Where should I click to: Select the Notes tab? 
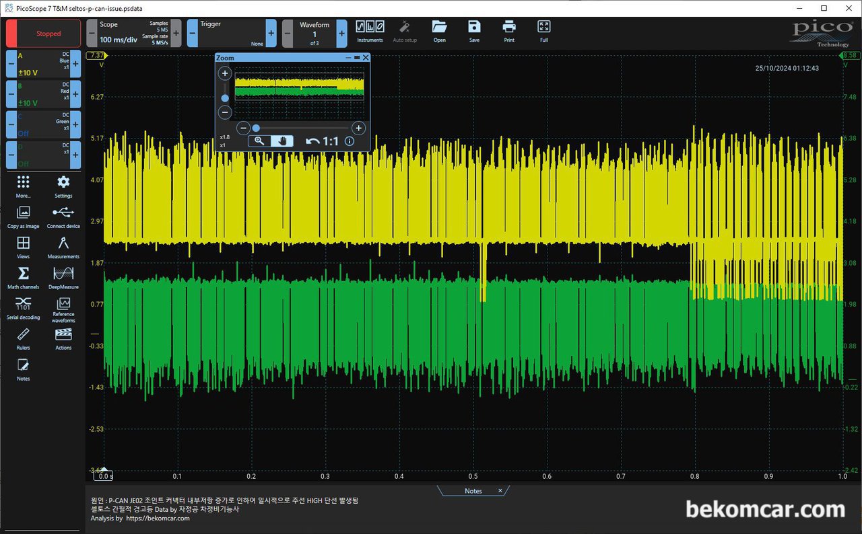473,491
